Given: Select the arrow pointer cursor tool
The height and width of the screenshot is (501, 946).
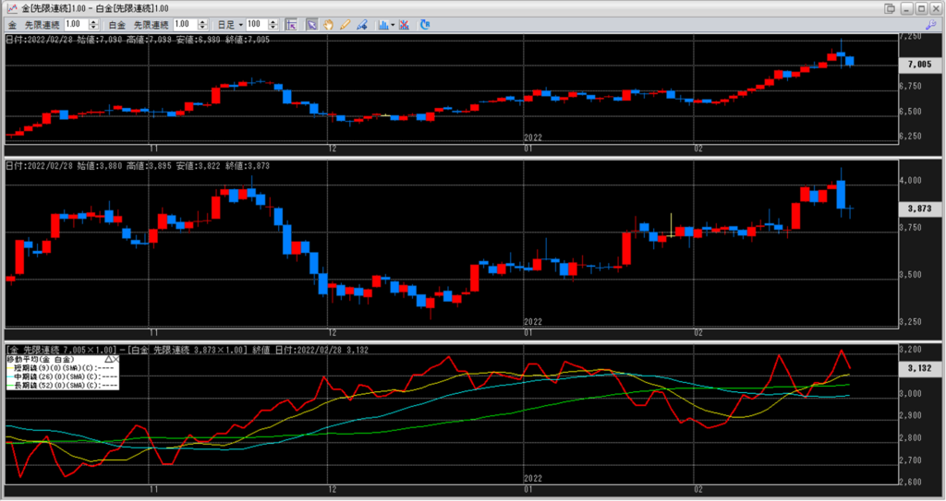Looking at the screenshot, I should pos(311,24).
